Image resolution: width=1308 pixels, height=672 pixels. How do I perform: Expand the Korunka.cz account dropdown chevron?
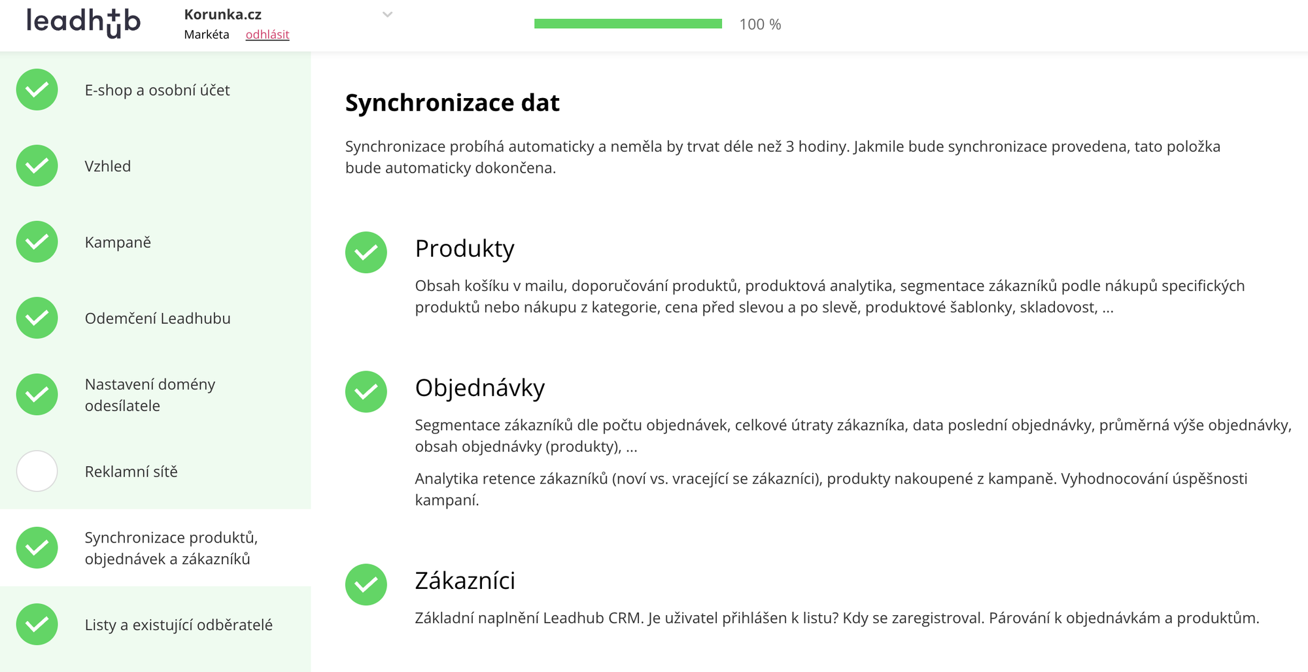(387, 14)
